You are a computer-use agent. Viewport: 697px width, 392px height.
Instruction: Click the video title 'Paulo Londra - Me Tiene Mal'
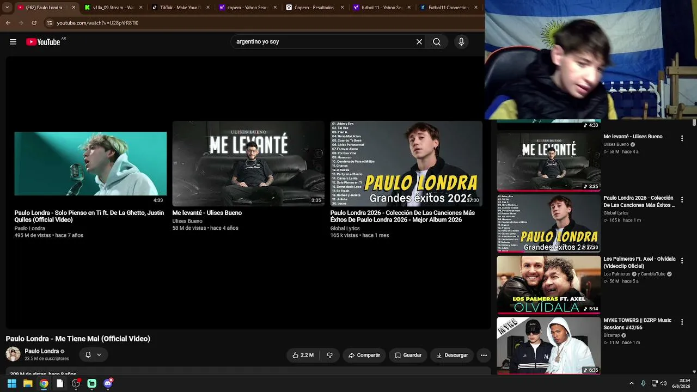[78, 339]
